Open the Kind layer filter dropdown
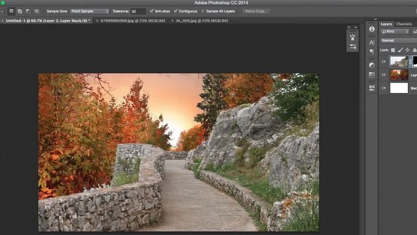The height and width of the screenshot is (235, 417). 394,32
